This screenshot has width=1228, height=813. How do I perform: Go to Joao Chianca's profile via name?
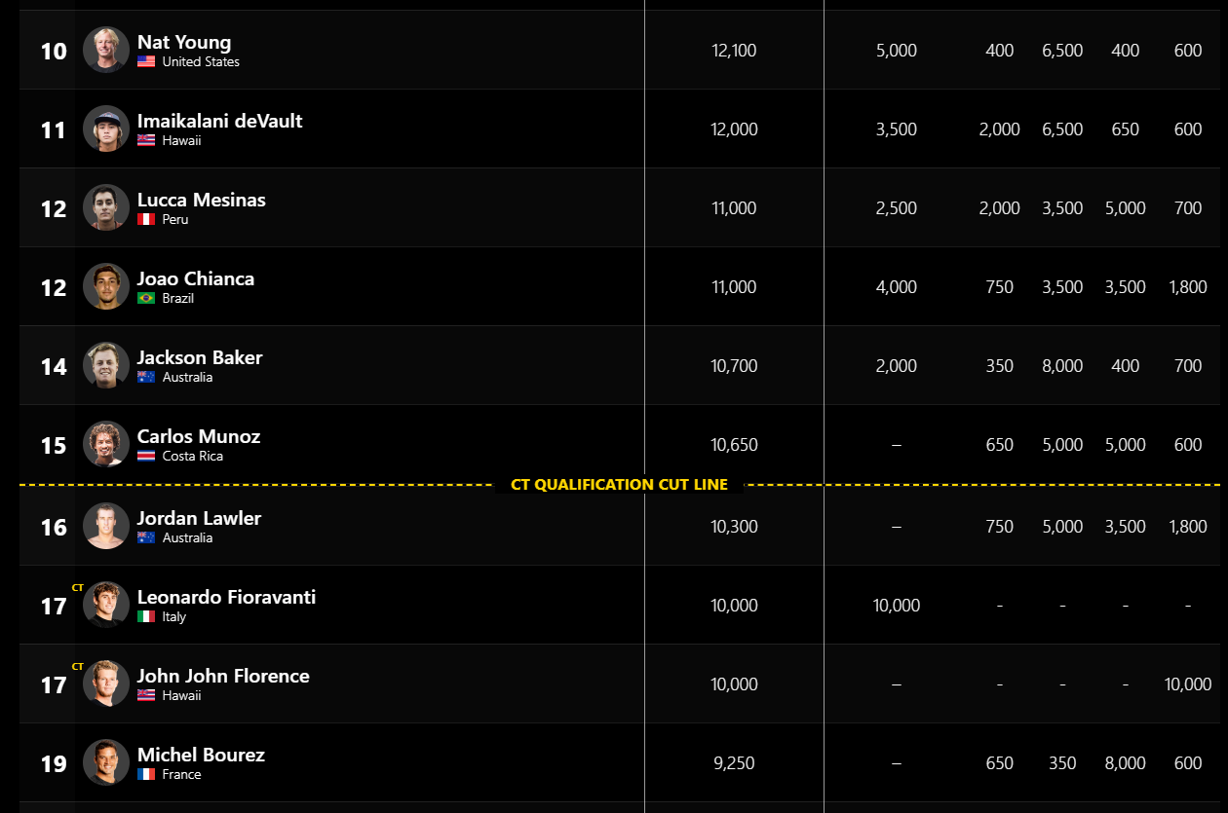(x=195, y=278)
